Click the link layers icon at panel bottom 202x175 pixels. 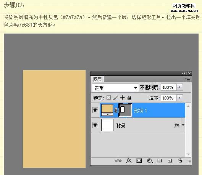pos(118,161)
